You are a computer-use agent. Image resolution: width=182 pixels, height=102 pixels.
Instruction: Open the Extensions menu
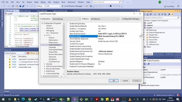(x=71, y=2)
